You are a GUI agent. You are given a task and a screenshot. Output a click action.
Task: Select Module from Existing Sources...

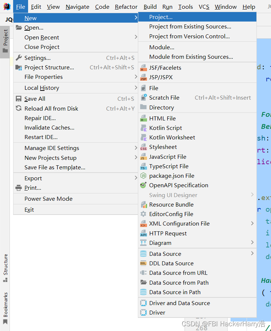tap(197, 57)
